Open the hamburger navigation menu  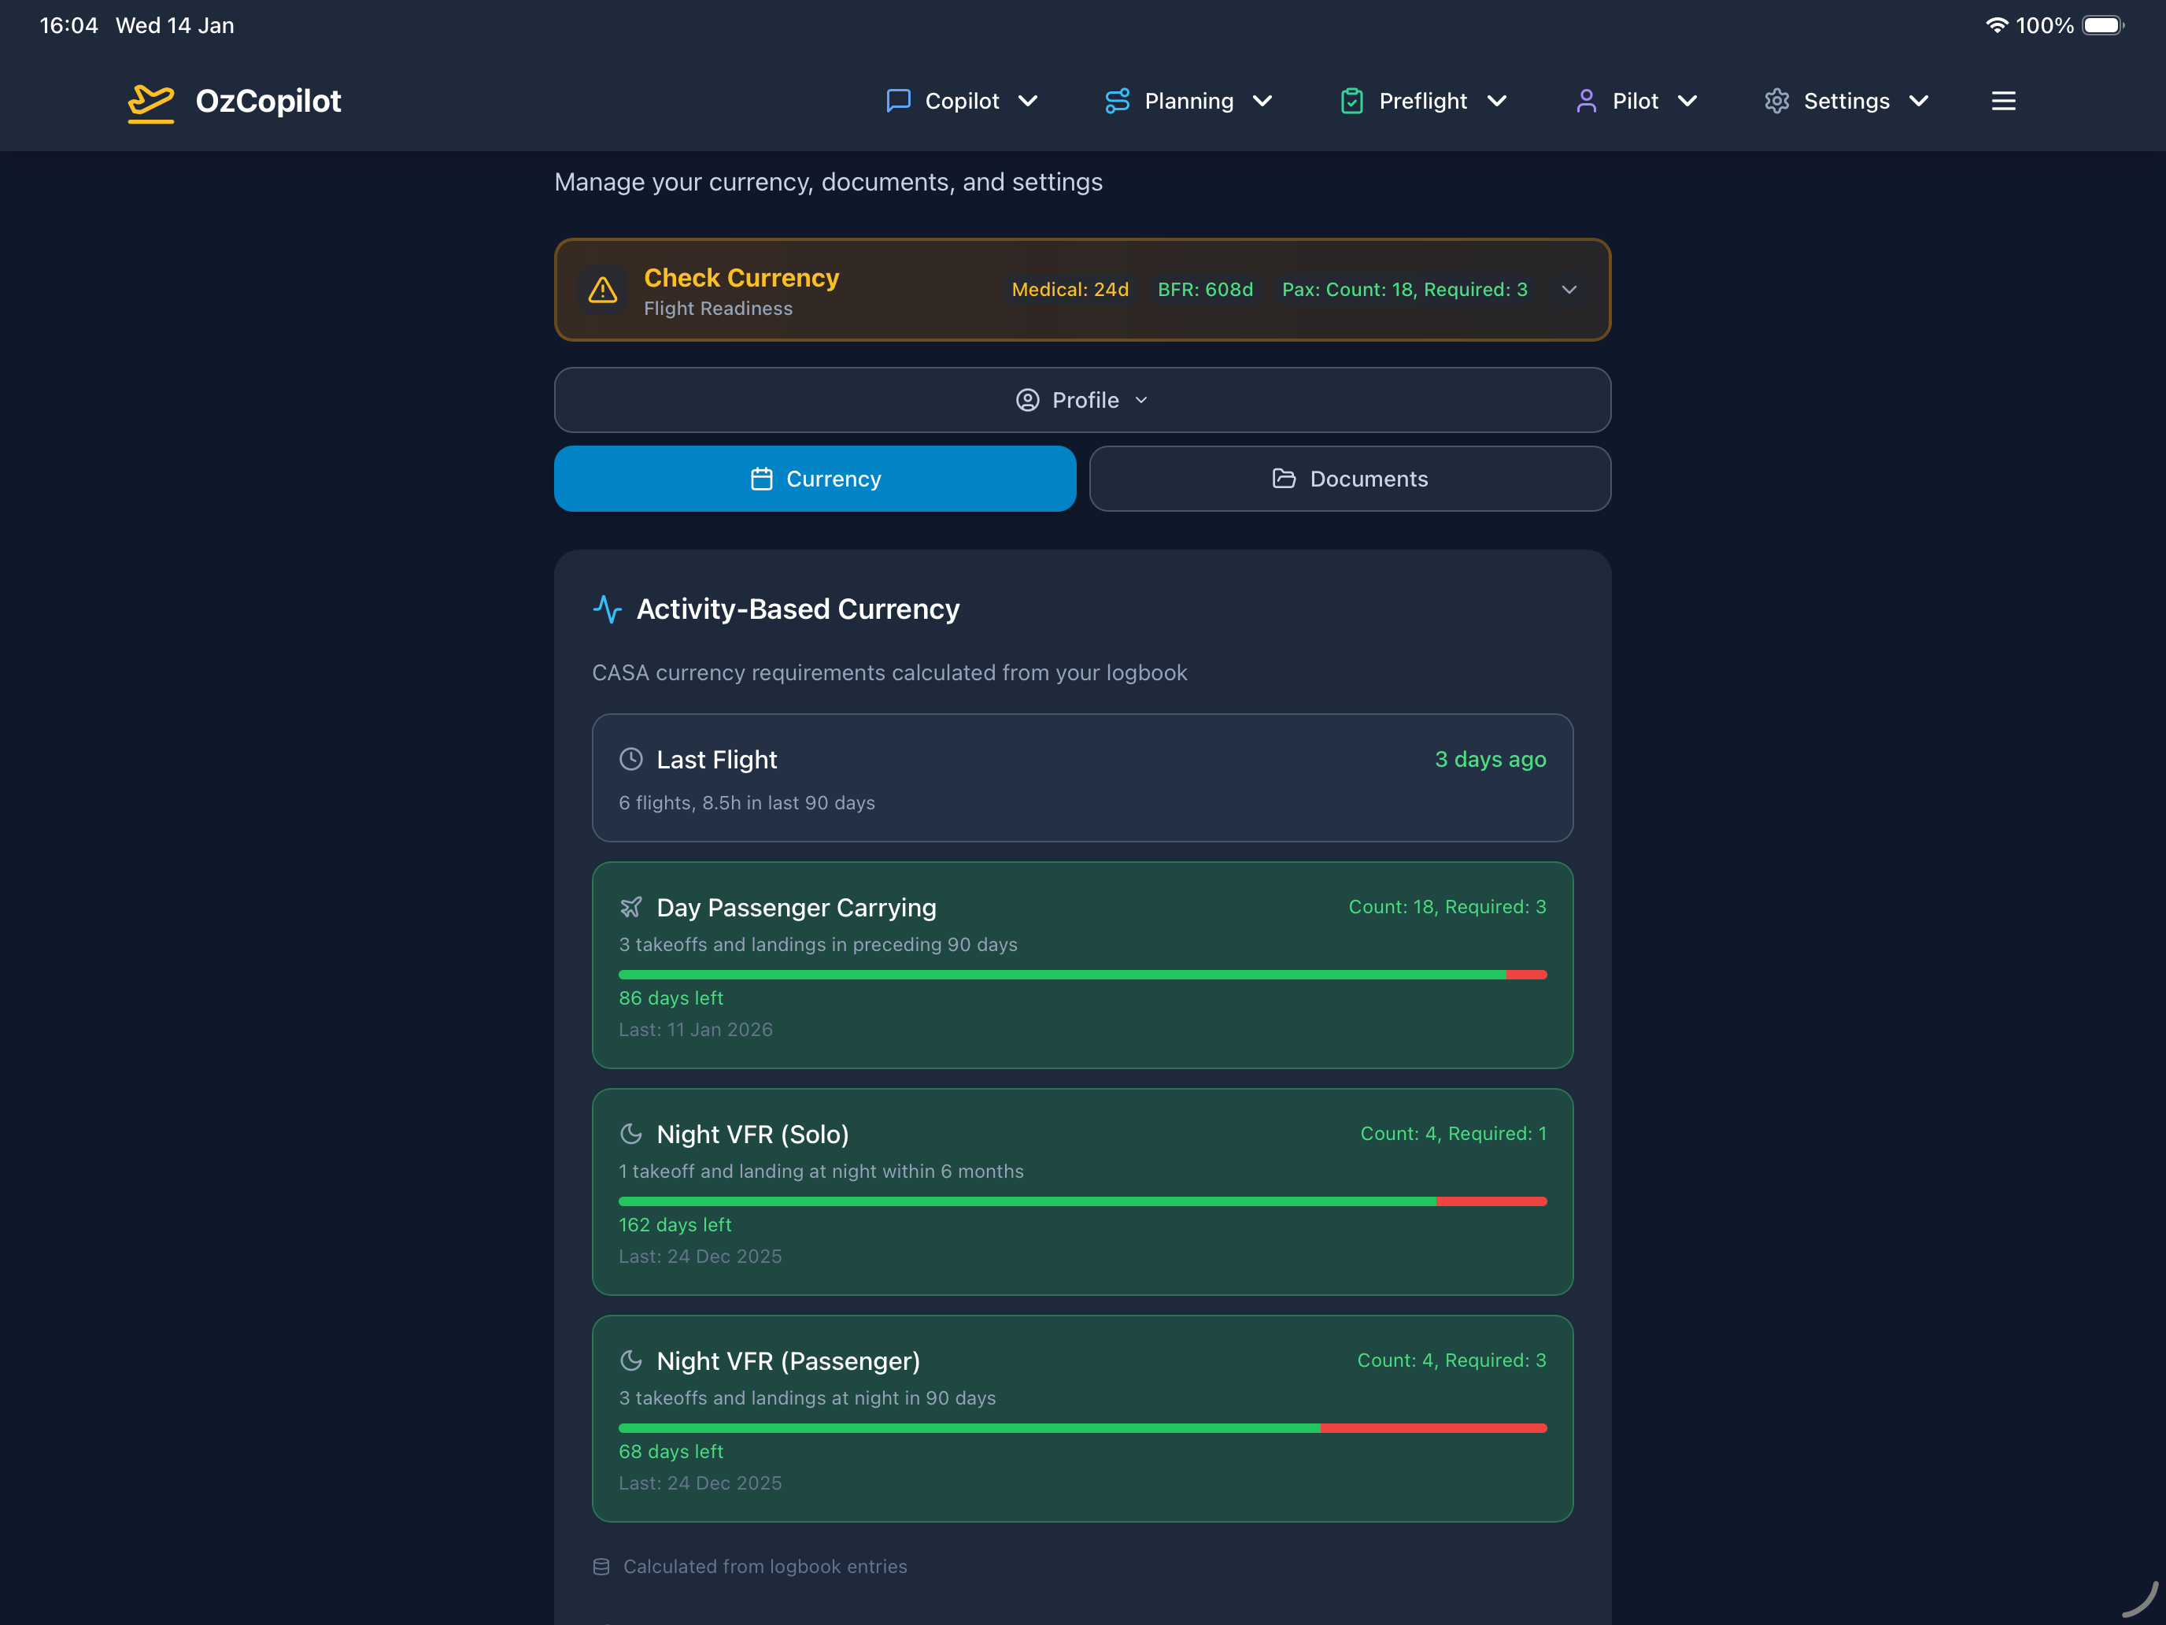pos(2003,101)
